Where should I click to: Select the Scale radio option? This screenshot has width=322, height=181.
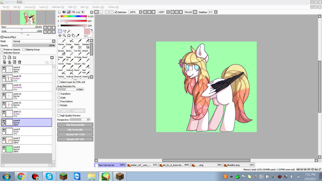tap(59, 98)
